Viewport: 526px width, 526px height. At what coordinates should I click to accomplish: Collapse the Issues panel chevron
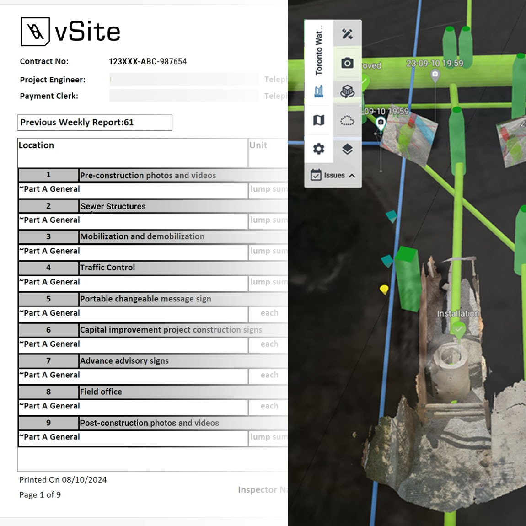[x=352, y=176]
